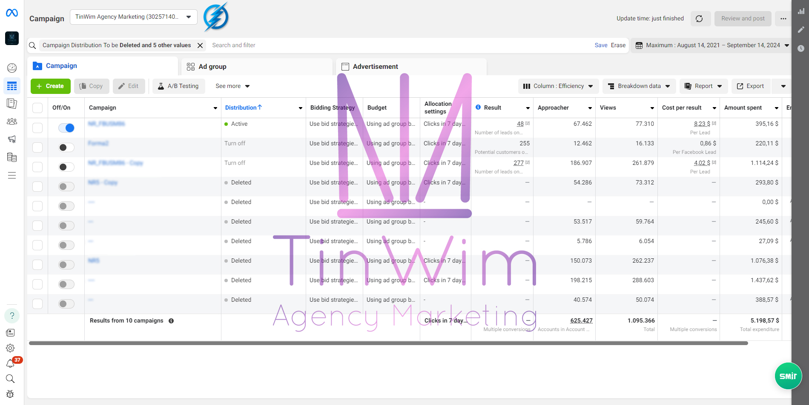Open the Campaigns table icon in sidebar
Viewport: 809px width, 405px height.
12,86
